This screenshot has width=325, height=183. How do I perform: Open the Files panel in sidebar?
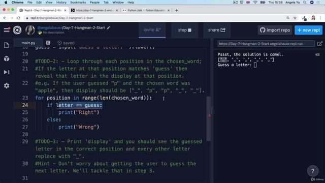coord(7,45)
